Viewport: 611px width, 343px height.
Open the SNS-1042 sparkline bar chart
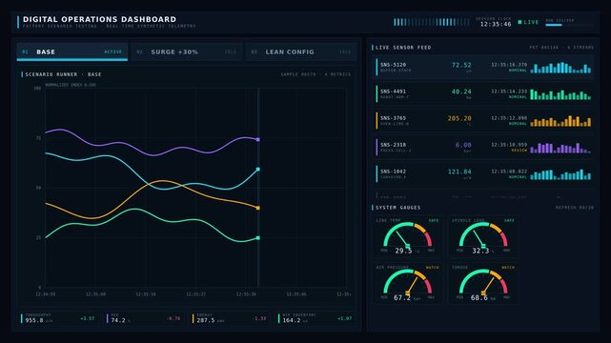560,174
